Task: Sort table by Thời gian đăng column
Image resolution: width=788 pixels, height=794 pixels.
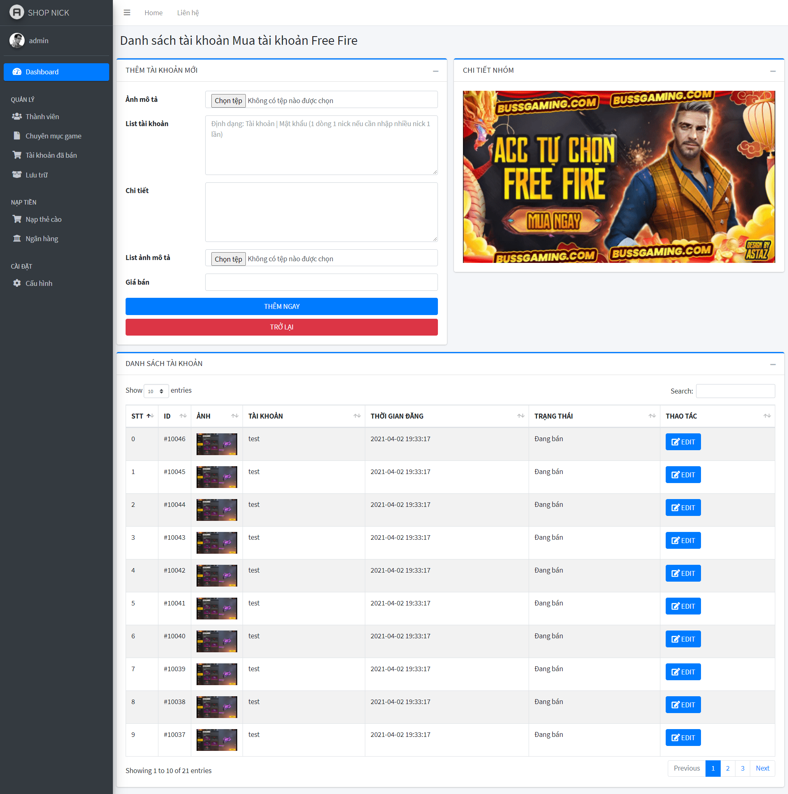Action: click(447, 417)
